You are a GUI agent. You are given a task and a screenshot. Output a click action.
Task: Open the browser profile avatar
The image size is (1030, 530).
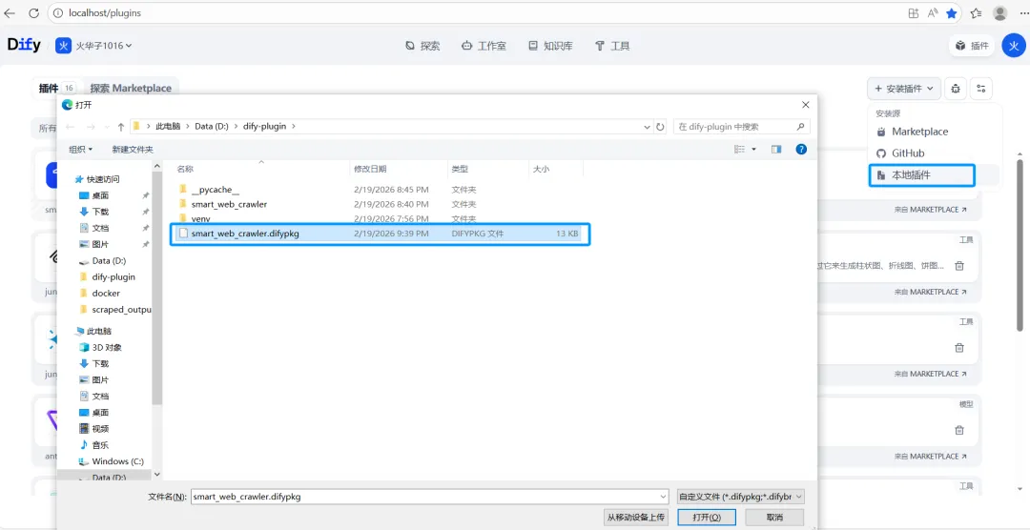pos(999,12)
